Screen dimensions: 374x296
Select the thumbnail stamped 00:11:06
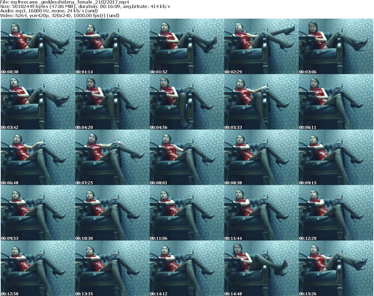pyautogui.click(x=187, y=213)
